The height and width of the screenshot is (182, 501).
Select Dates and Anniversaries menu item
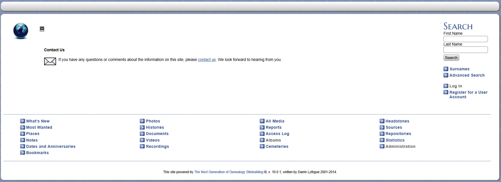click(51, 146)
